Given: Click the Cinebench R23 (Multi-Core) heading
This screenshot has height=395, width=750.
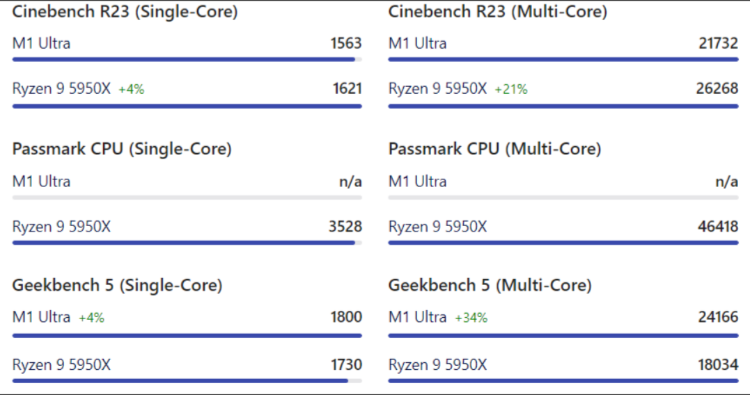Looking at the screenshot, I should coord(497,11).
